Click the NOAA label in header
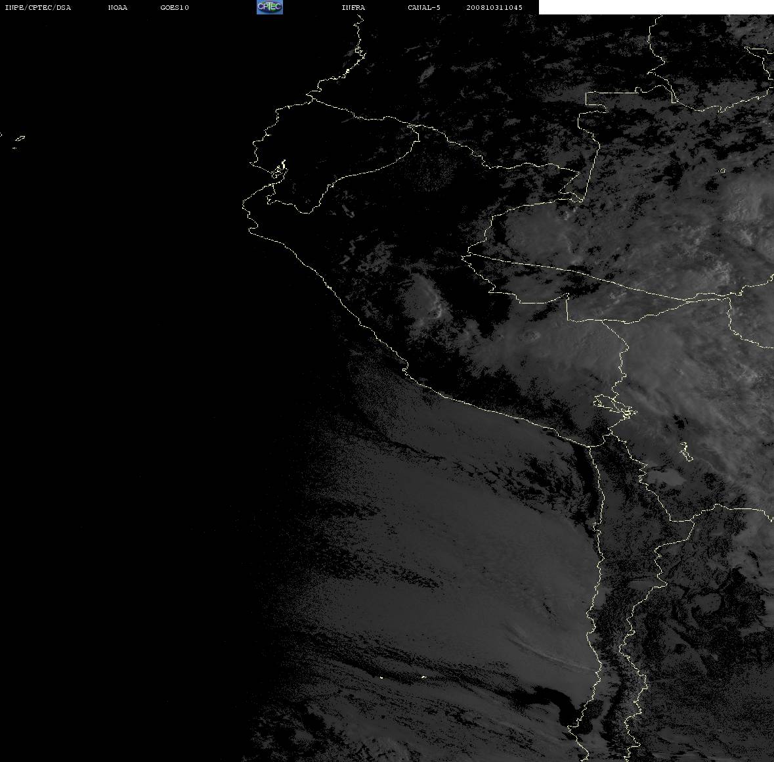The width and height of the screenshot is (774, 762). pos(118,7)
